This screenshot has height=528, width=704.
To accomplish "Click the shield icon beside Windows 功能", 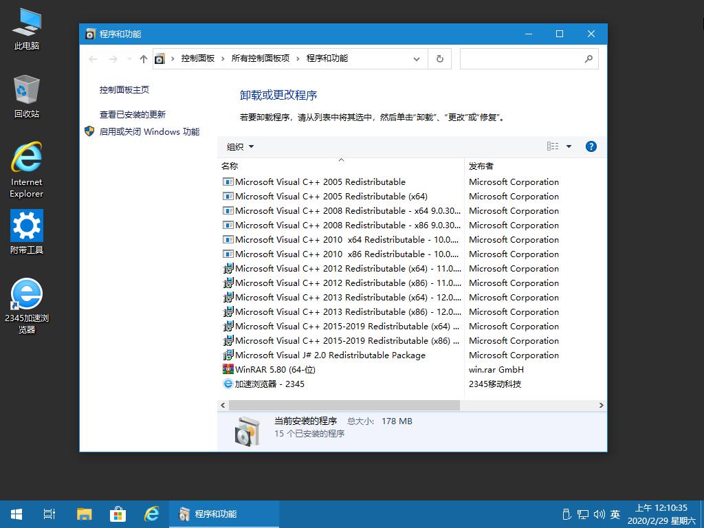I will point(90,131).
